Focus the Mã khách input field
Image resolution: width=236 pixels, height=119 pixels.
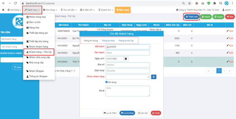[128, 47]
